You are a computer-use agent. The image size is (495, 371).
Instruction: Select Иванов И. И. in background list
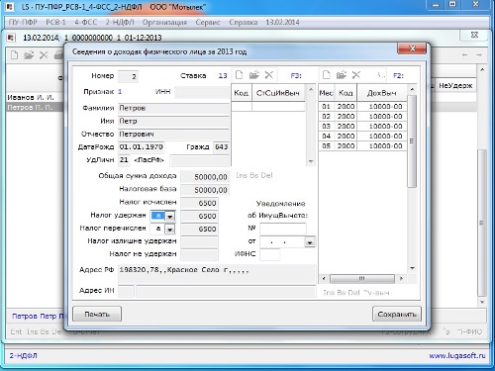(x=35, y=98)
